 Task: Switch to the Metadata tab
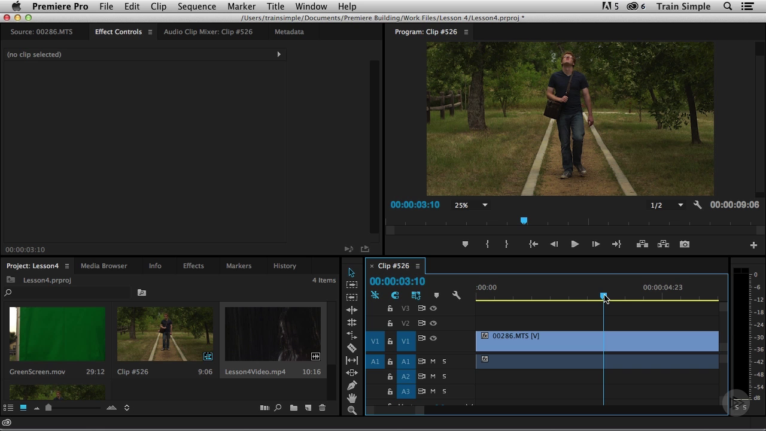pyautogui.click(x=289, y=32)
